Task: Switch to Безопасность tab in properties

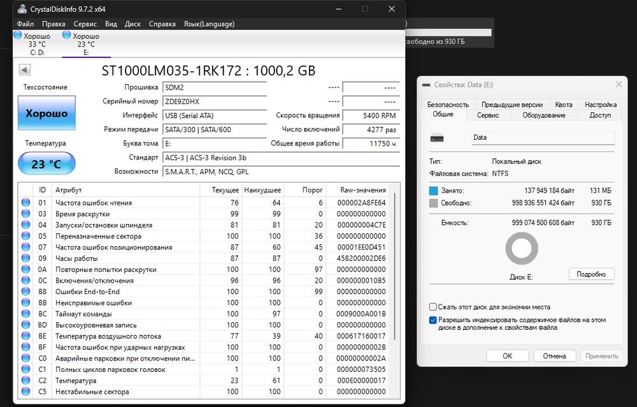Action: (x=448, y=105)
